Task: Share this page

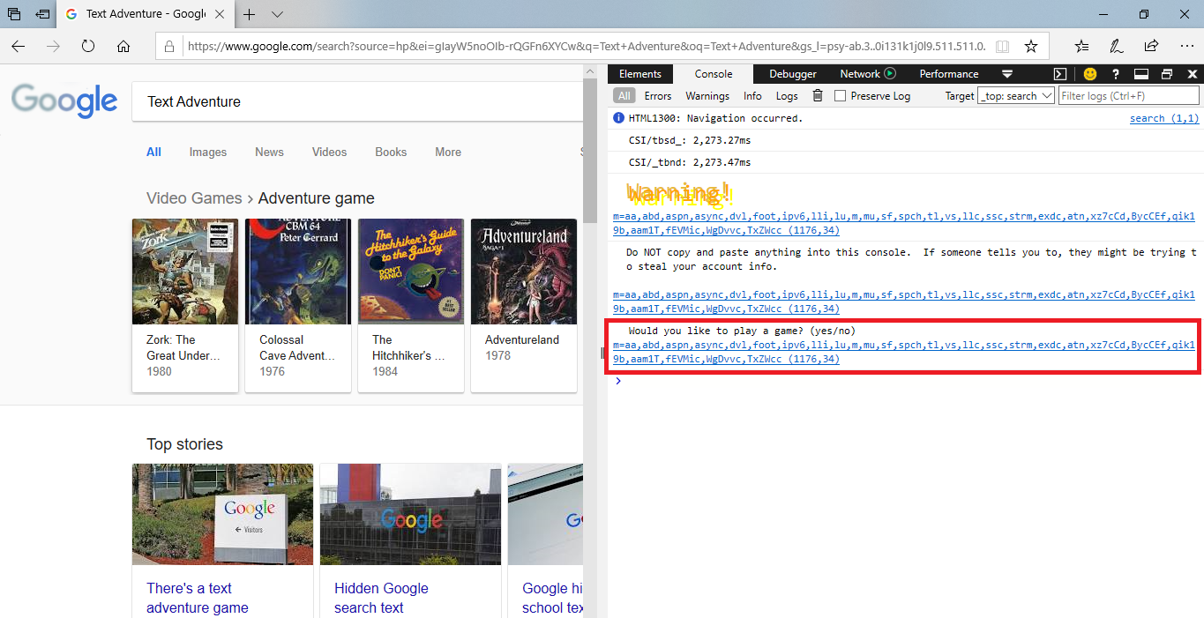Action: click(x=1151, y=47)
